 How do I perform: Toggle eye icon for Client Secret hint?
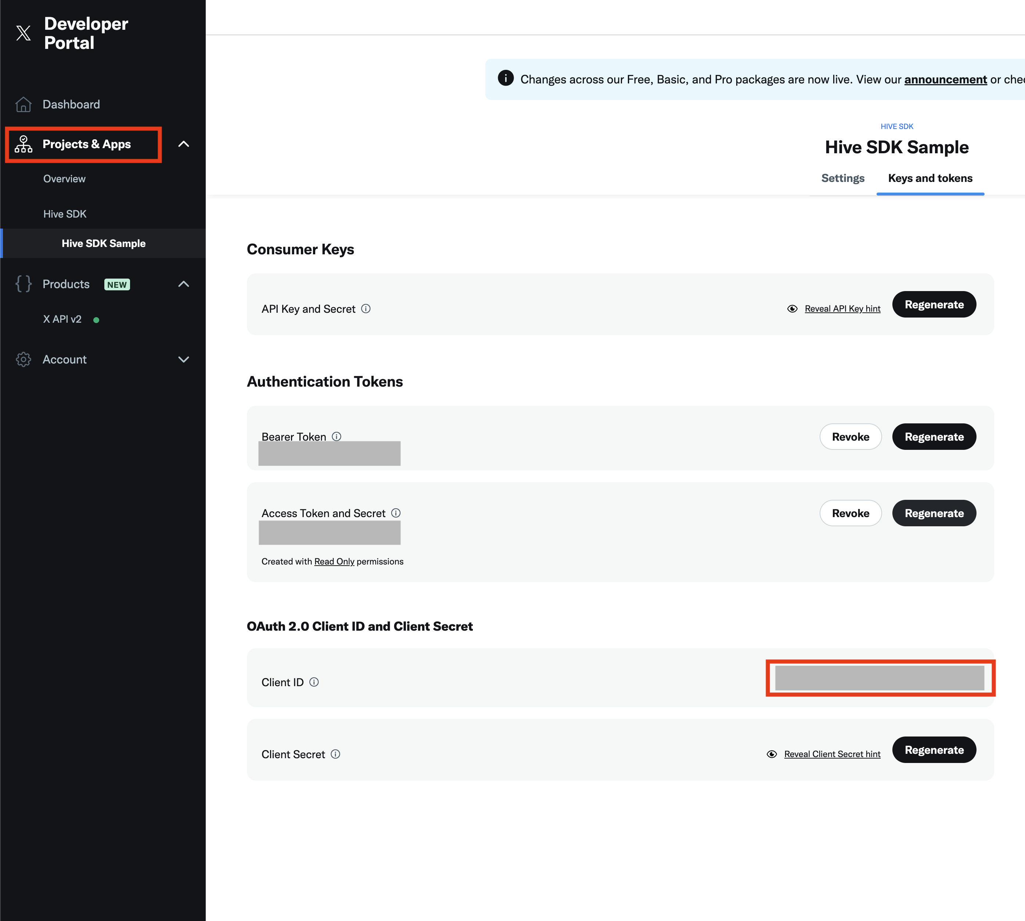pyautogui.click(x=772, y=754)
